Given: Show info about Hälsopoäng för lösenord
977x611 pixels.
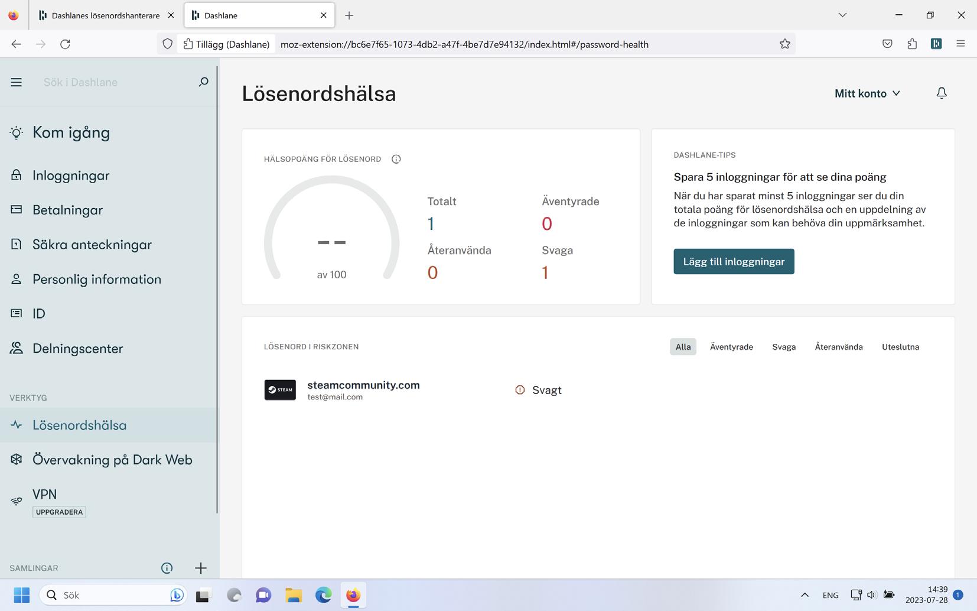Looking at the screenshot, I should [396, 159].
